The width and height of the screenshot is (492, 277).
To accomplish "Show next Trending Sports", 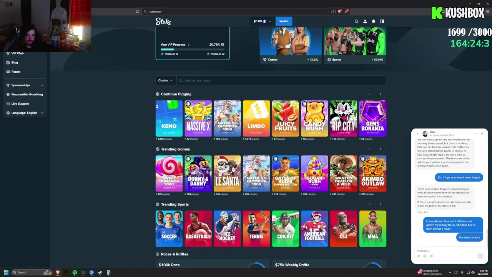I will tap(381, 204).
